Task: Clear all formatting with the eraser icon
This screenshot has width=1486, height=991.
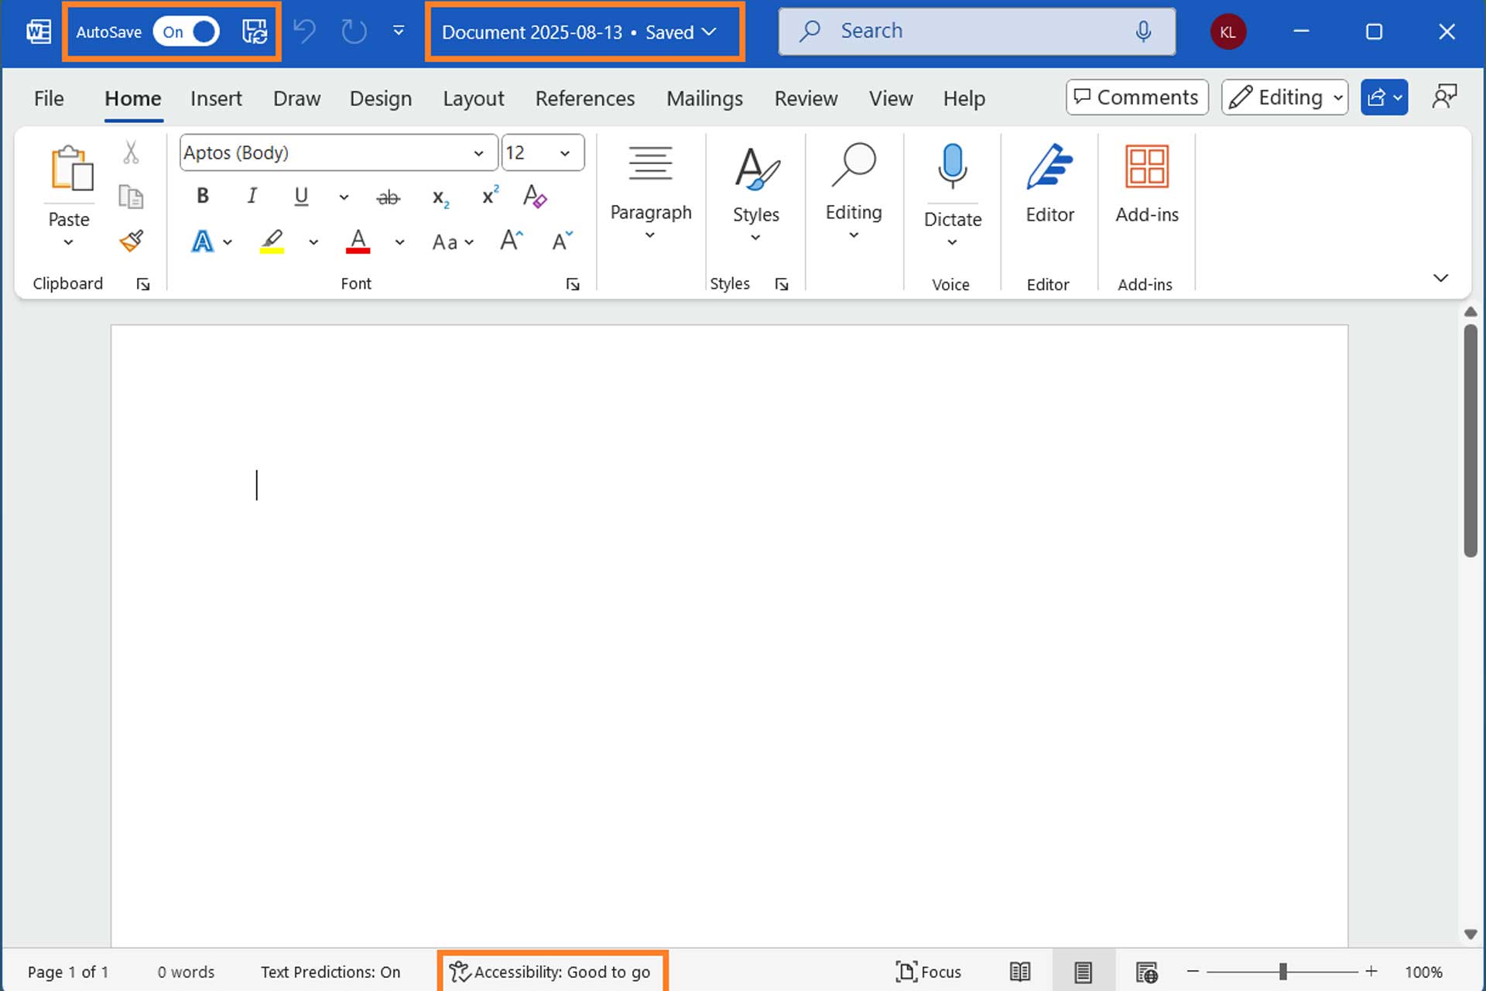Action: pos(535,197)
